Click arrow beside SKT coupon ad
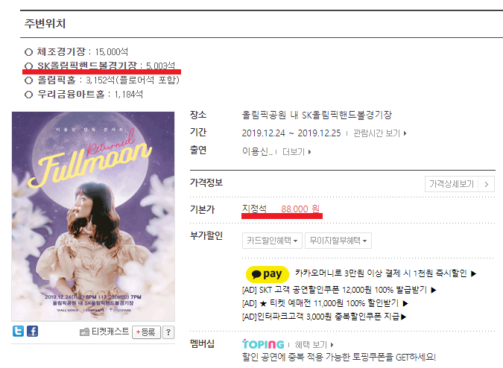The image size is (503, 368). coord(434,290)
